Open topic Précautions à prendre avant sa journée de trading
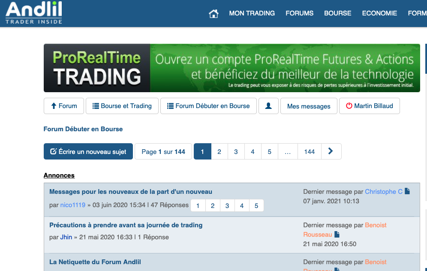The image size is (427, 271). (x=126, y=225)
